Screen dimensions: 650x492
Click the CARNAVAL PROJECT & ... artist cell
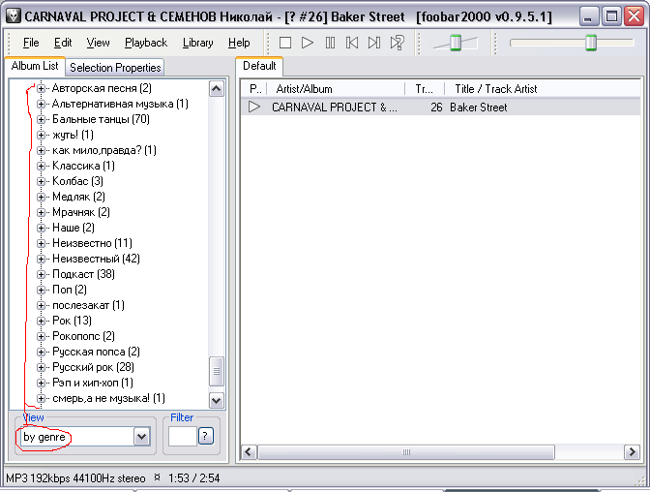[335, 108]
